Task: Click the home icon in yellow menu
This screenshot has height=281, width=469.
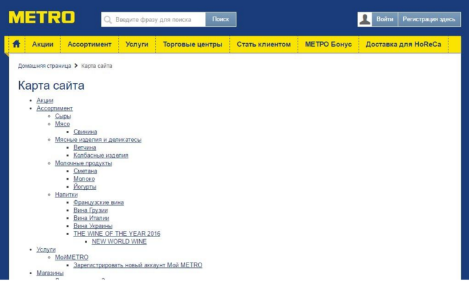Action: (x=16, y=44)
